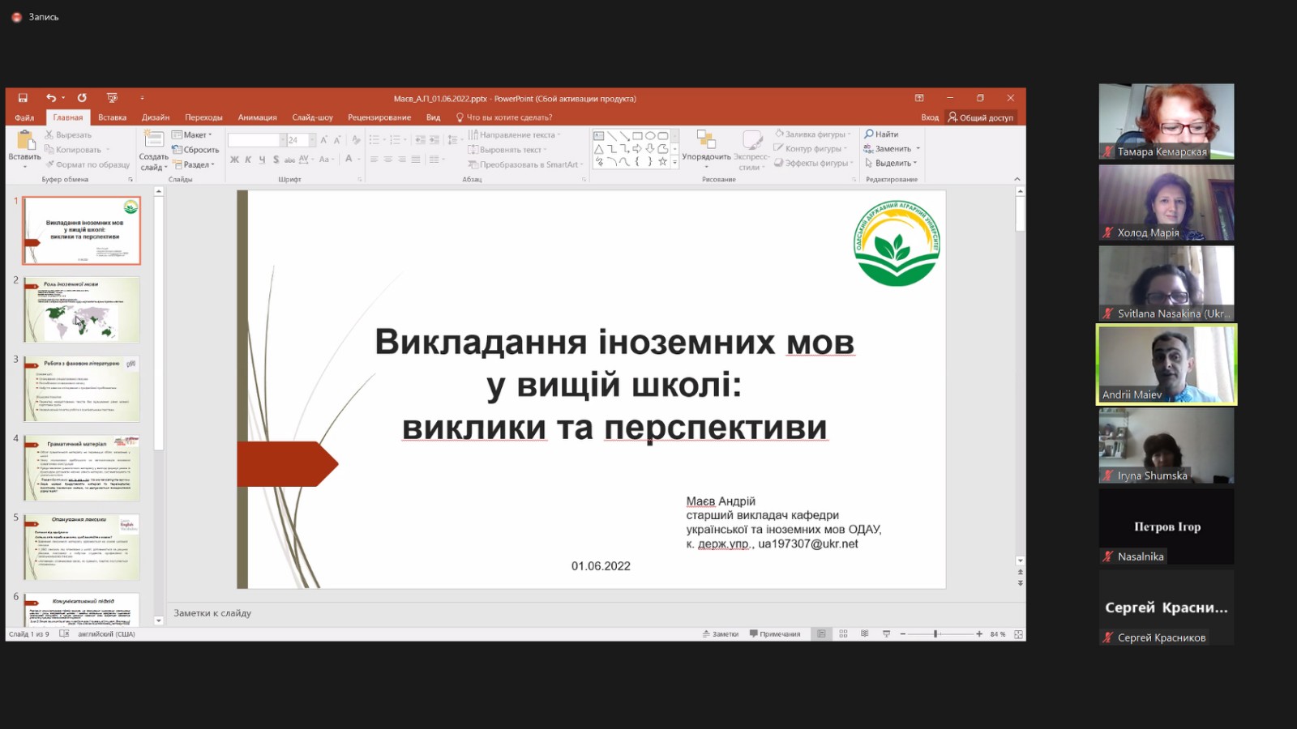Toggle Примечания comments pane
Screen dimensions: 1297x729
(774, 634)
